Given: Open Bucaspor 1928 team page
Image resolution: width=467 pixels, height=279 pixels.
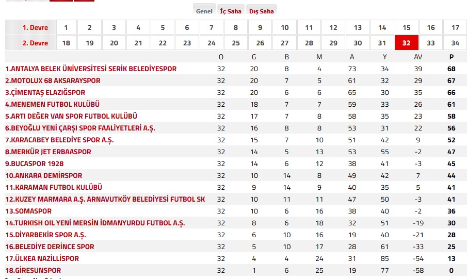Looking at the screenshot, I should tap(35, 163).
